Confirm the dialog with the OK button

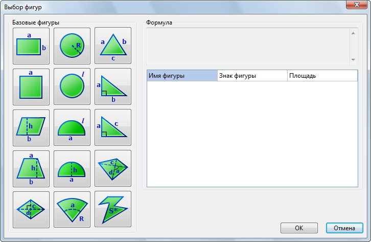299,228
